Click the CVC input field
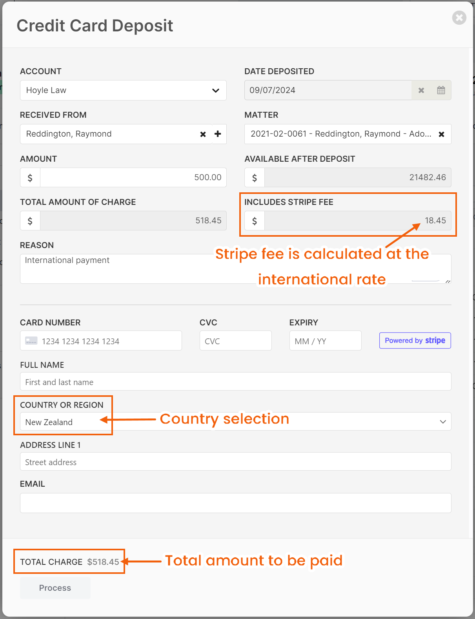 (235, 341)
